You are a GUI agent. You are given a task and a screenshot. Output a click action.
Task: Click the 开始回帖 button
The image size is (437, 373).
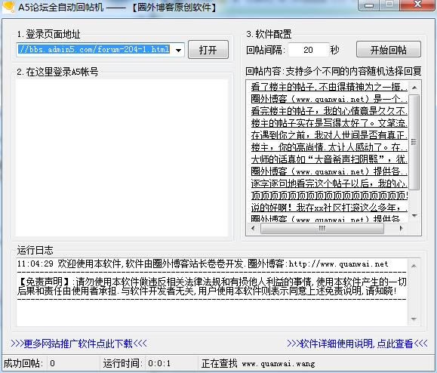(x=388, y=50)
